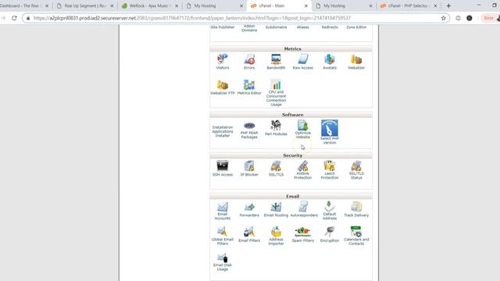
Task: Open Address Importer
Action: pyautogui.click(x=276, y=236)
